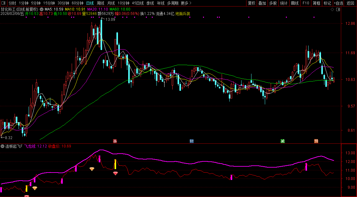Toggle the right-side panel icon below 返回
The width and height of the screenshot is (357, 197).
(x=338, y=9)
